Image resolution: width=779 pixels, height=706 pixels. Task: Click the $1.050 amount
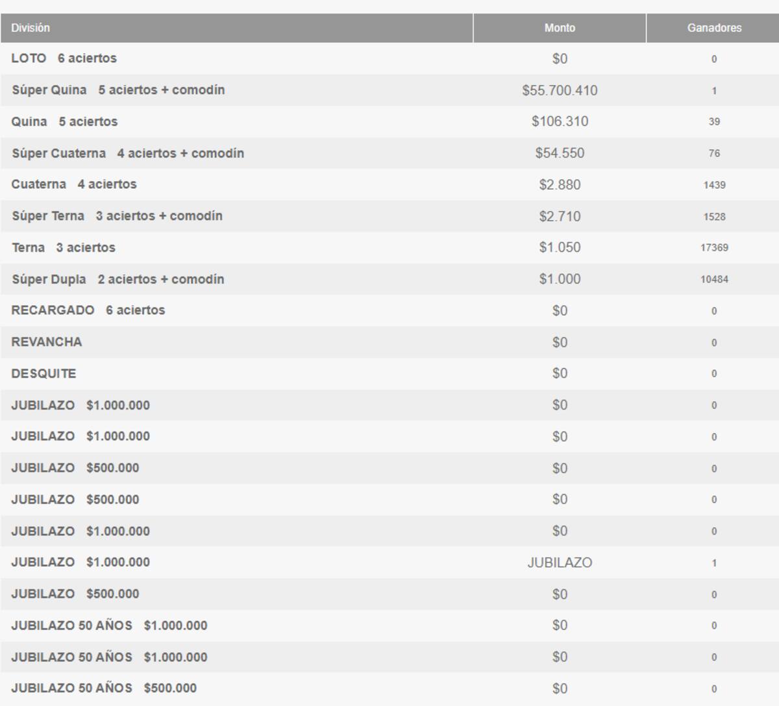(560, 247)
